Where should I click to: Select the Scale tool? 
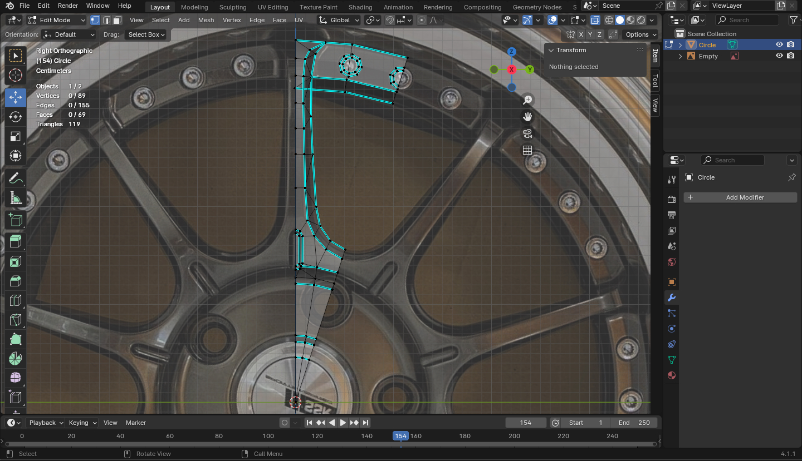[x=16, y=137]
